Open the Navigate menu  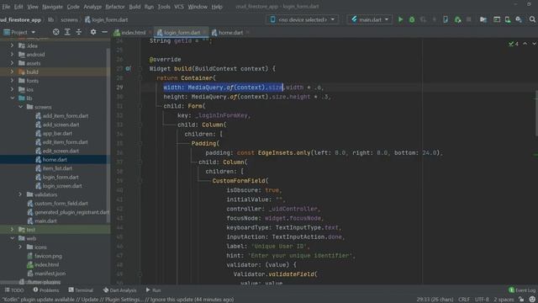[x=52, y=7]
